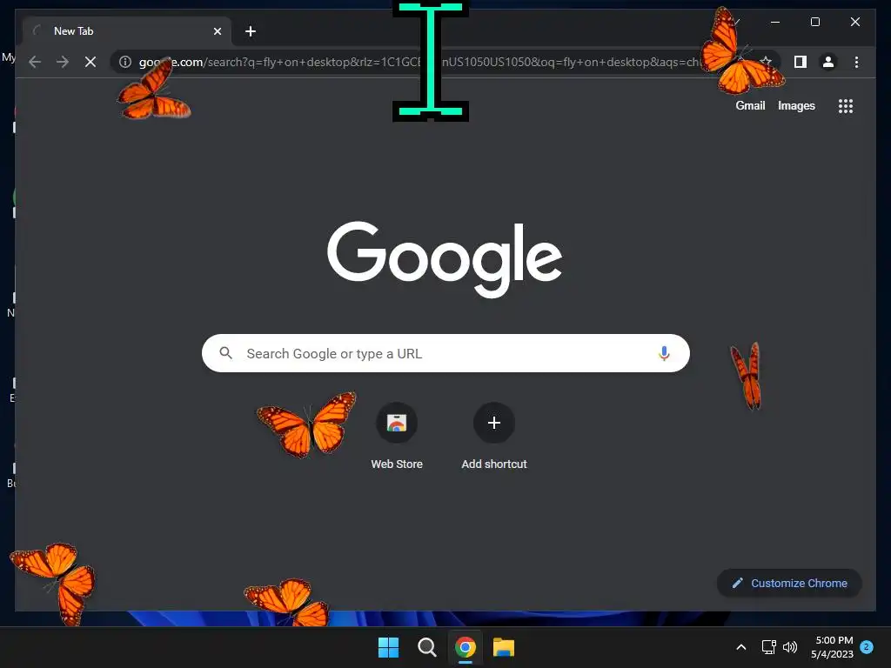891x668 pixels.
Task: Open the Images link
Action: point(796,105)
